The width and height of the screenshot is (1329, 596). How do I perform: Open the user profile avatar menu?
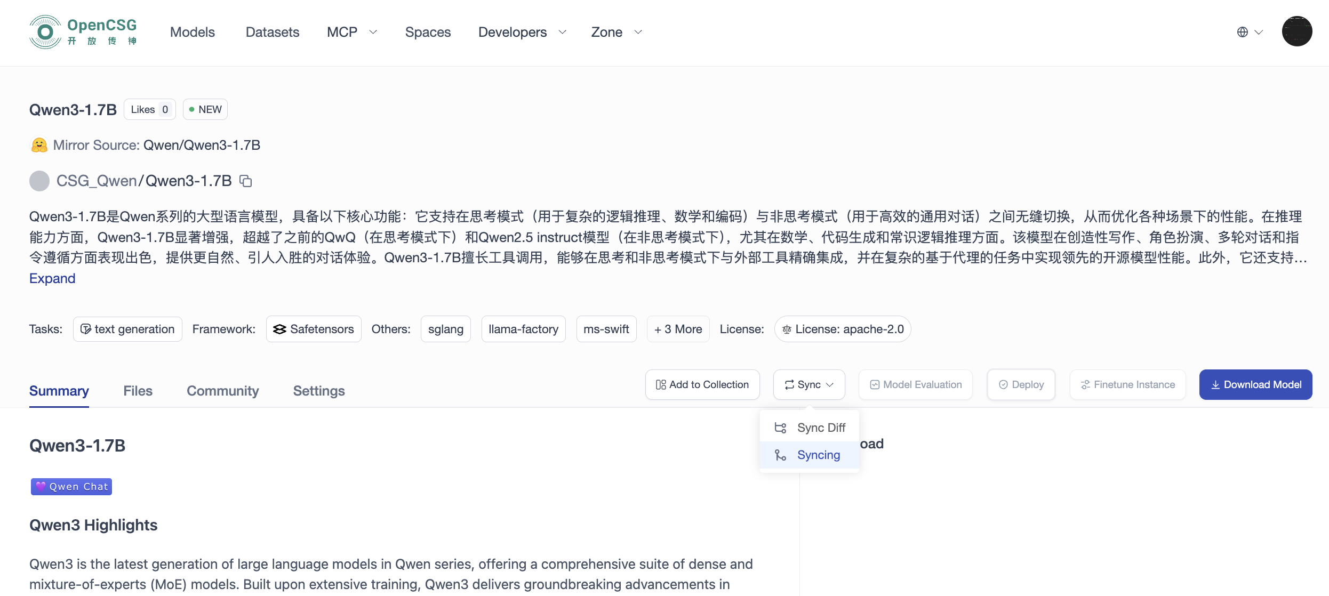(1296, 31)
